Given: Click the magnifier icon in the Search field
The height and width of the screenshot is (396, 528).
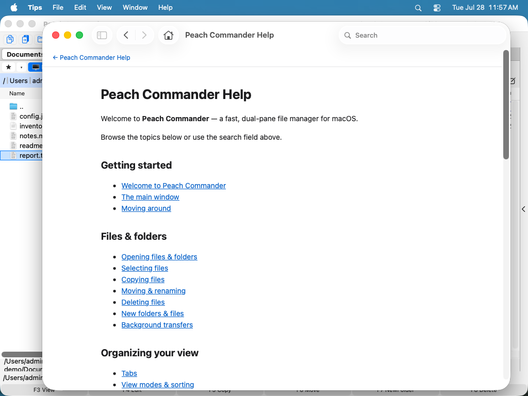Looking at the screenshot, I should pyautogui.click(x=348, y=36).
